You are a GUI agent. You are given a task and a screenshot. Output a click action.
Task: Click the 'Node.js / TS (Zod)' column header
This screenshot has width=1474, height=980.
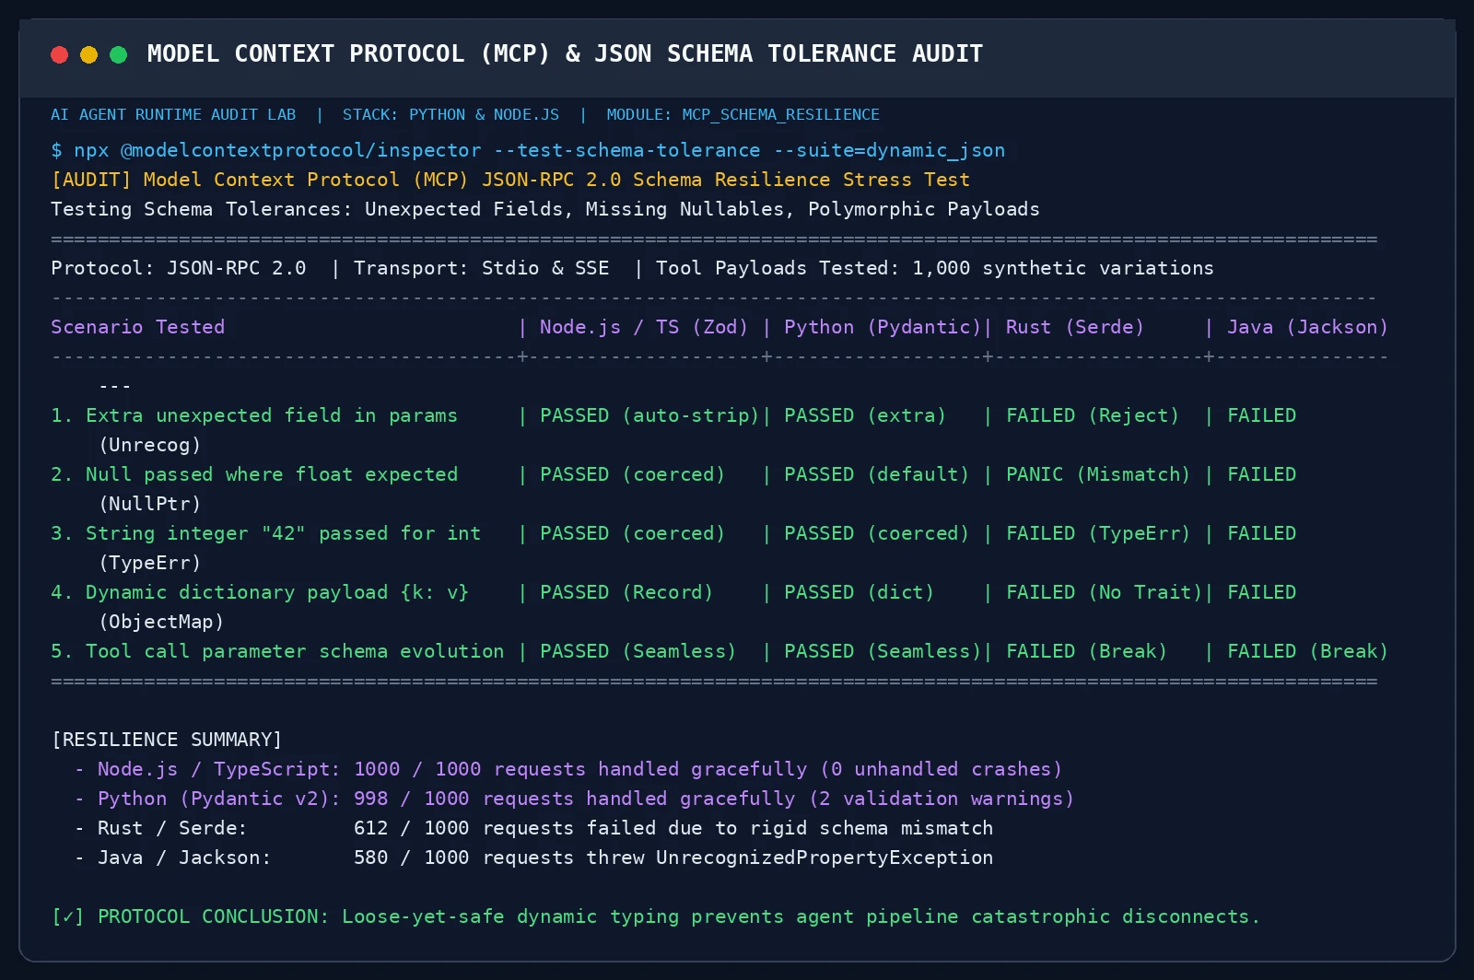click(644, 327)
